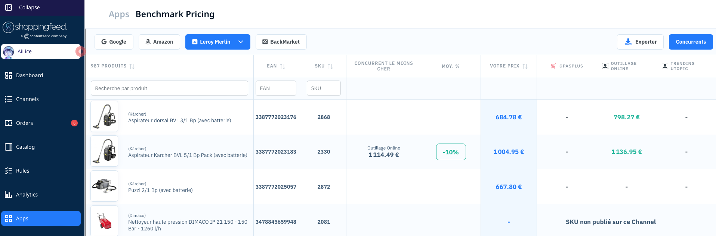
Task: Click the Outillage Online competitor icon
Action: (605, 66)
